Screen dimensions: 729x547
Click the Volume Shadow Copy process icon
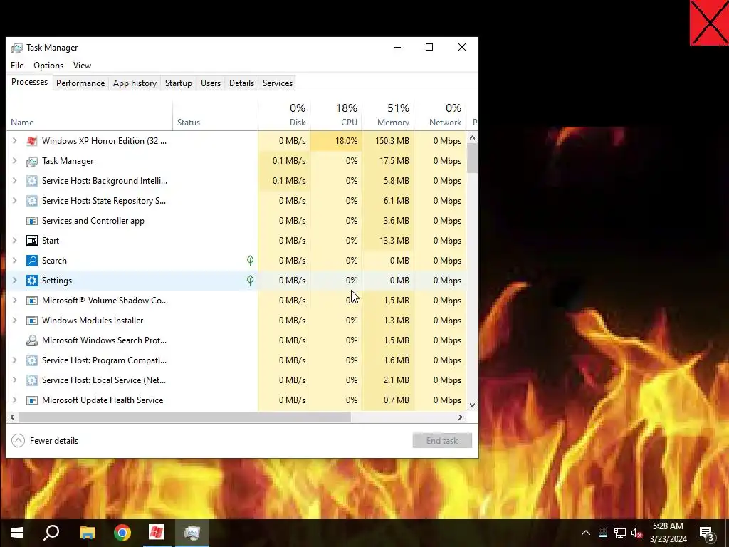[x=31, y=301]
